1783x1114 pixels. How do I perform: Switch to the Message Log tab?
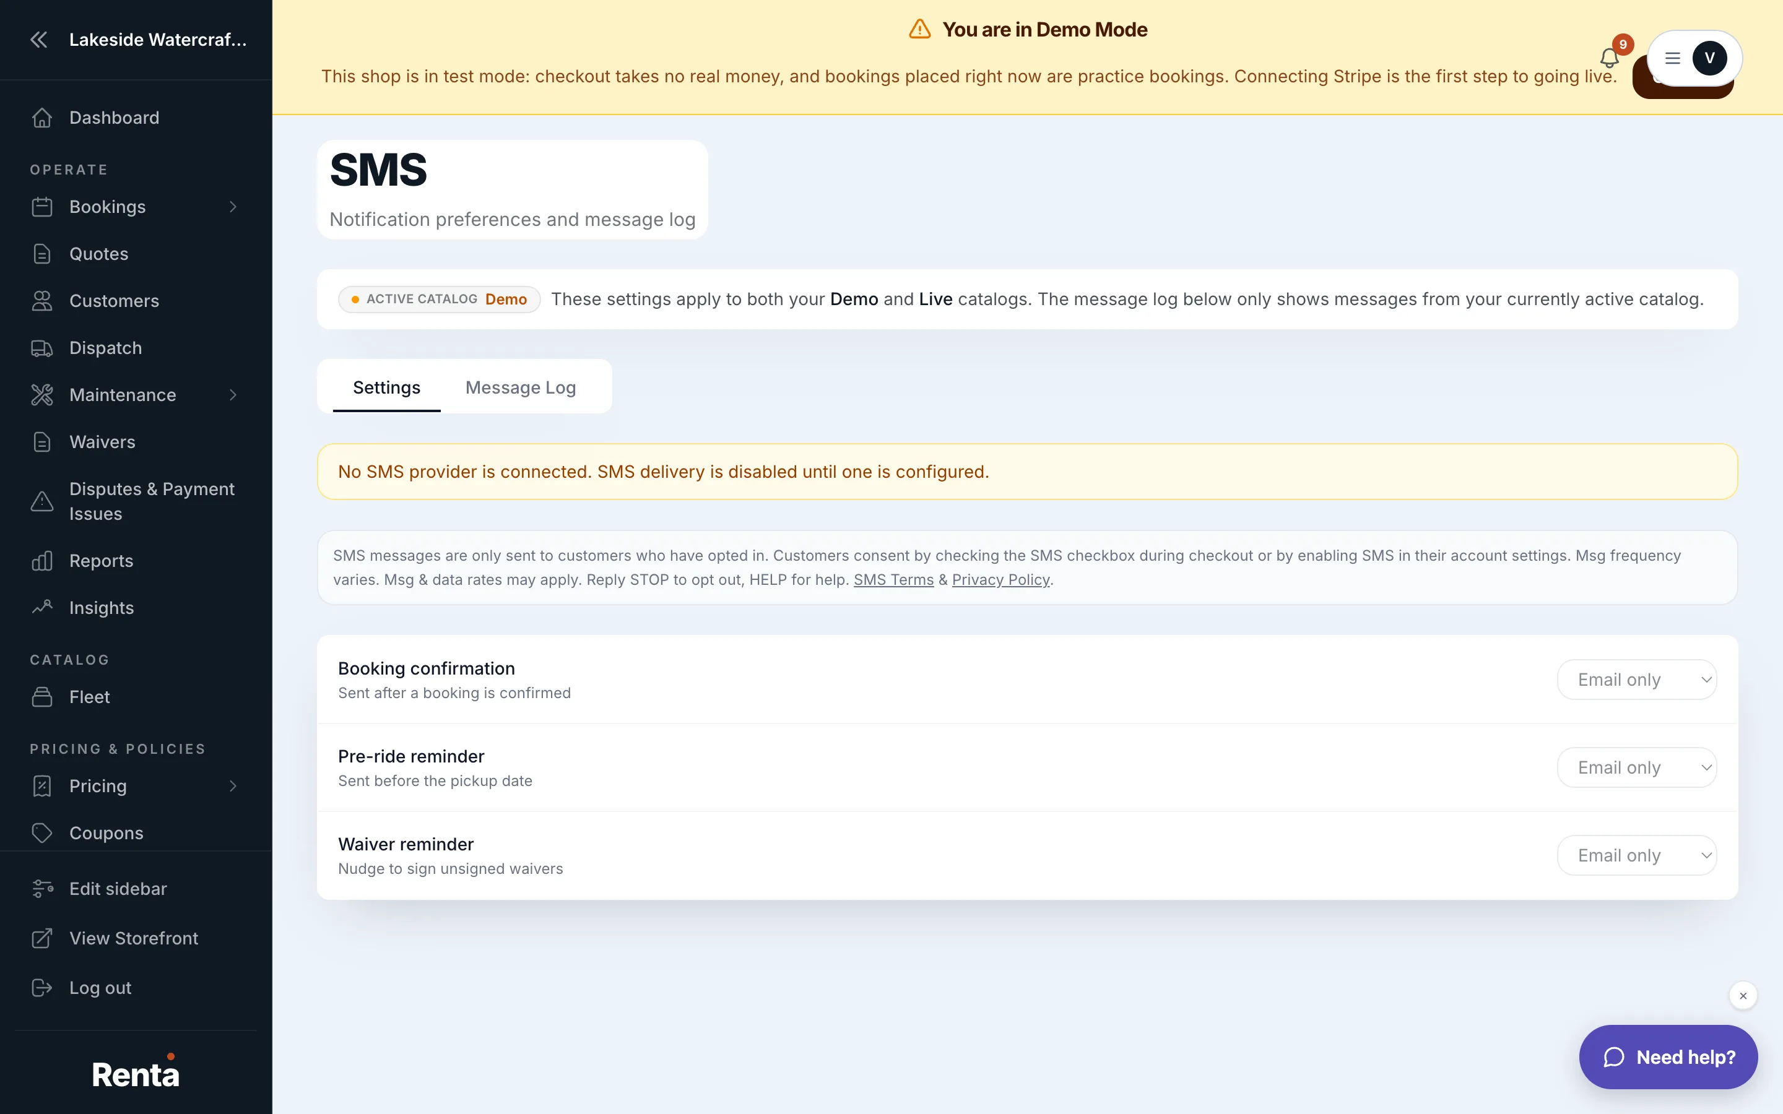coord(521,387)
